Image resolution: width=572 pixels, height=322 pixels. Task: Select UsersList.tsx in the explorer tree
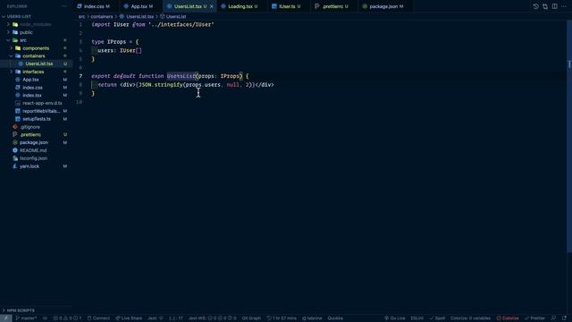(39, 64)
